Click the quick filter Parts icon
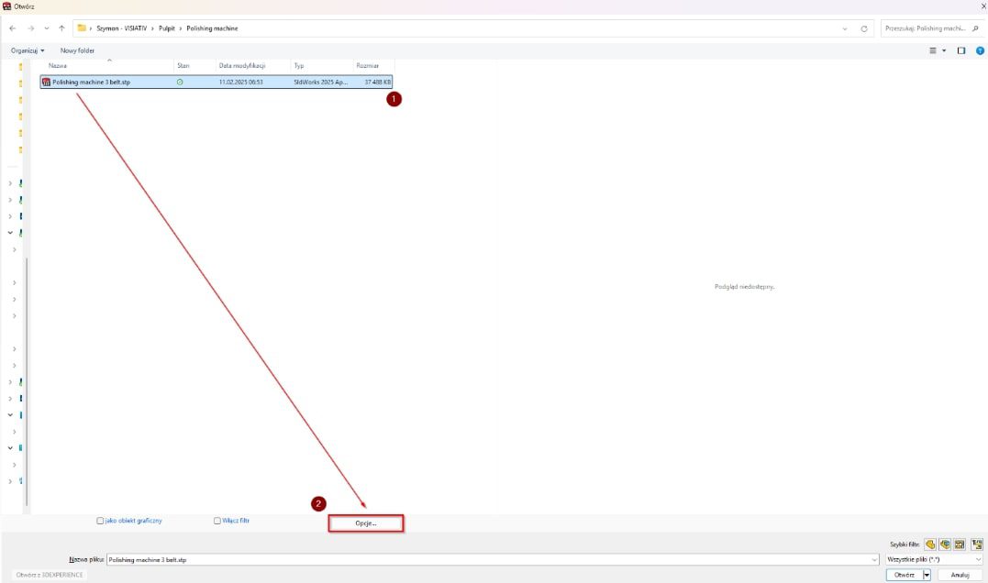The width and height of the screenshot is (988, 583). (930, 544)
